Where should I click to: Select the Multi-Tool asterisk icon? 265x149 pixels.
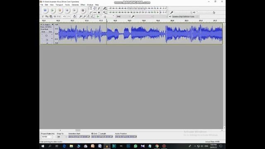tap(99, 12)
